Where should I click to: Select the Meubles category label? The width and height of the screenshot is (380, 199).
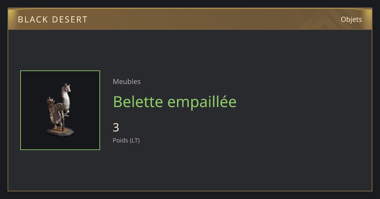[127, 81]
